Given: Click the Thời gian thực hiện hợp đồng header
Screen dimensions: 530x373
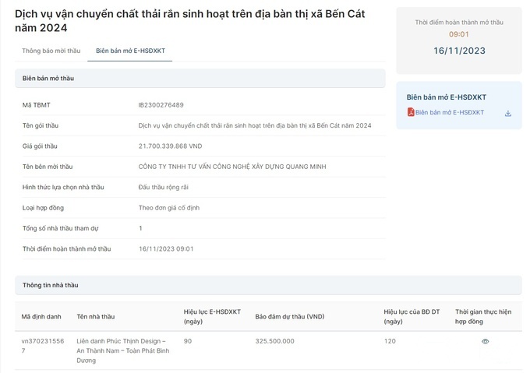Looking at the screenshot, I should (x=483, y=316).
